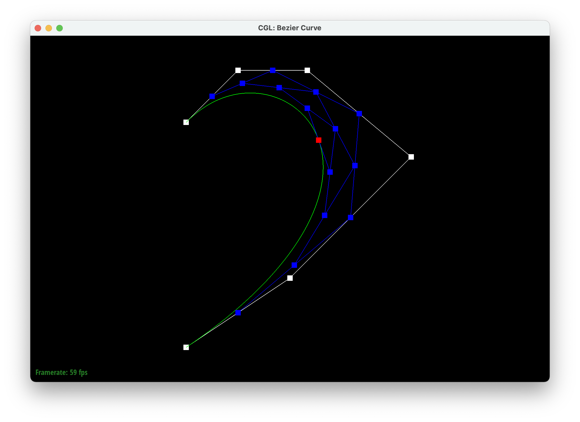This screenshot has height=422, width=580.
Task: Select the white control point at the curve's upper start
Action: coord(186,122)
